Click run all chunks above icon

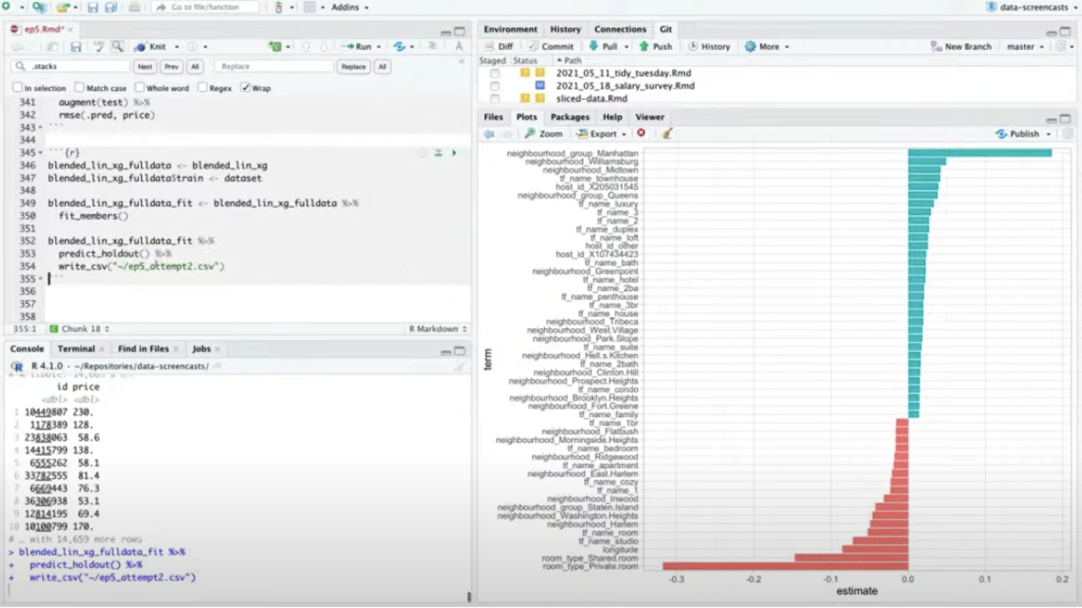(x=438, y=153)
